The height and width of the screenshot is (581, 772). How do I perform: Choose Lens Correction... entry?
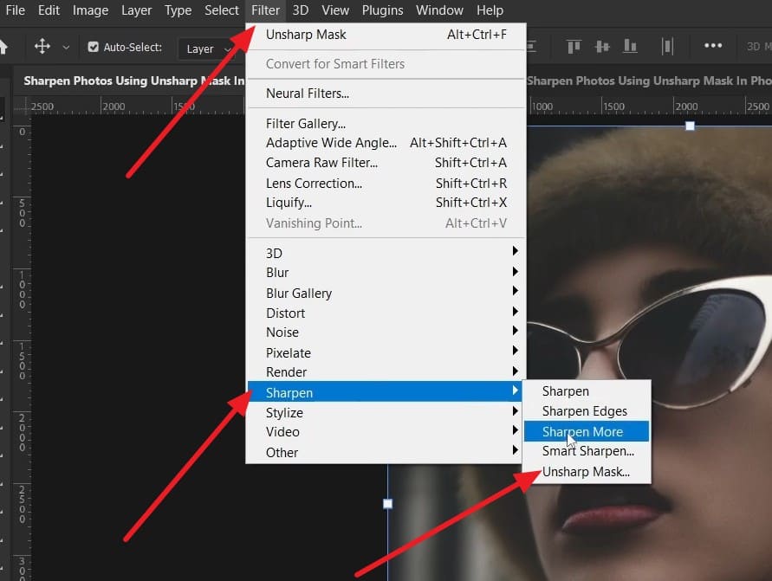(x=386, y=184)
